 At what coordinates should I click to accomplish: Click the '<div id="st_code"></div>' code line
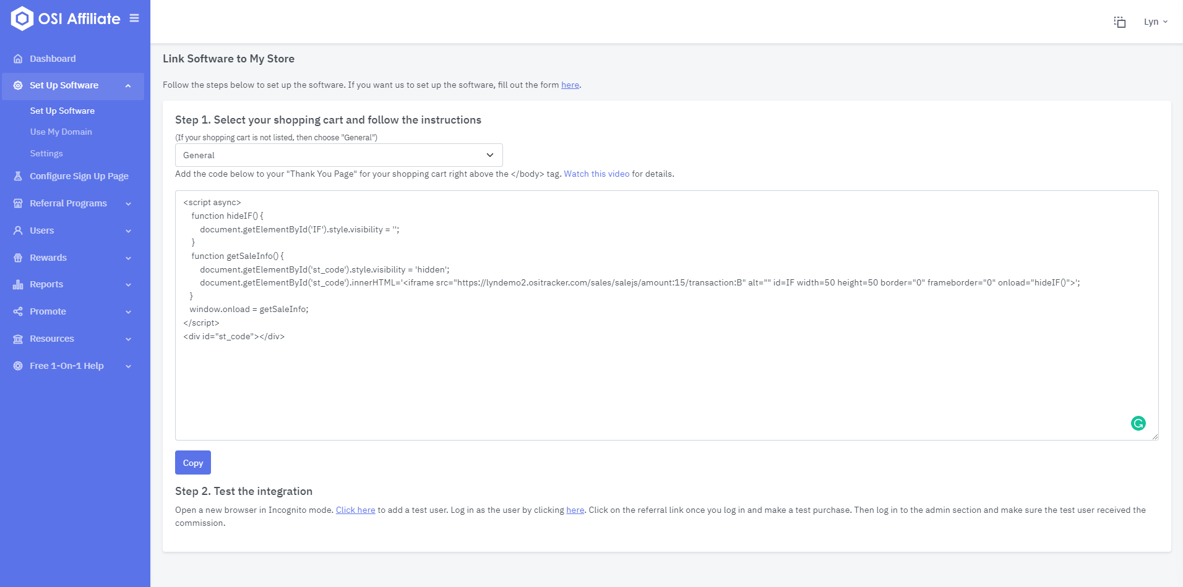pyautogui.click(x=234, y=337)
